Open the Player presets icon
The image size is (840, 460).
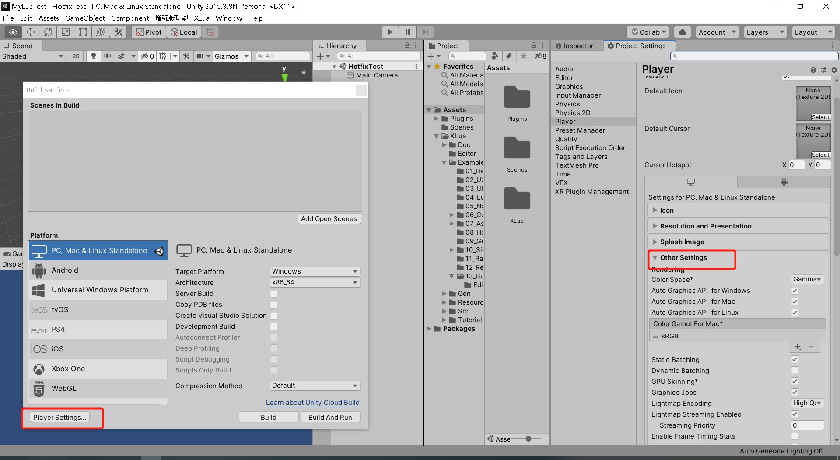point(823,70)
